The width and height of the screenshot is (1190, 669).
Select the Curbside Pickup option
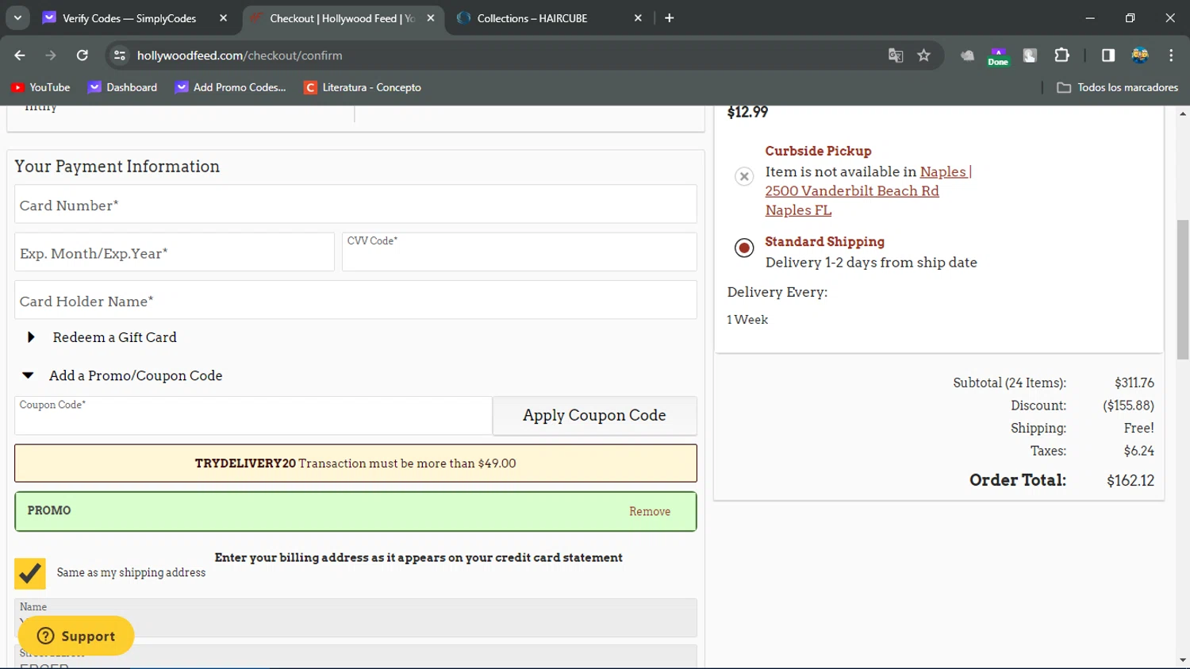tap(744, 176)
